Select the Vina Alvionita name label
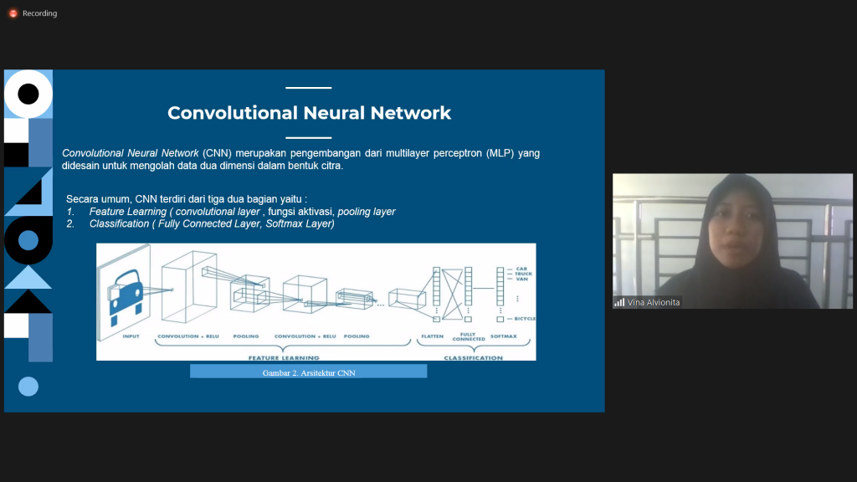Screen dimensions: 857x482 point(653,302)
